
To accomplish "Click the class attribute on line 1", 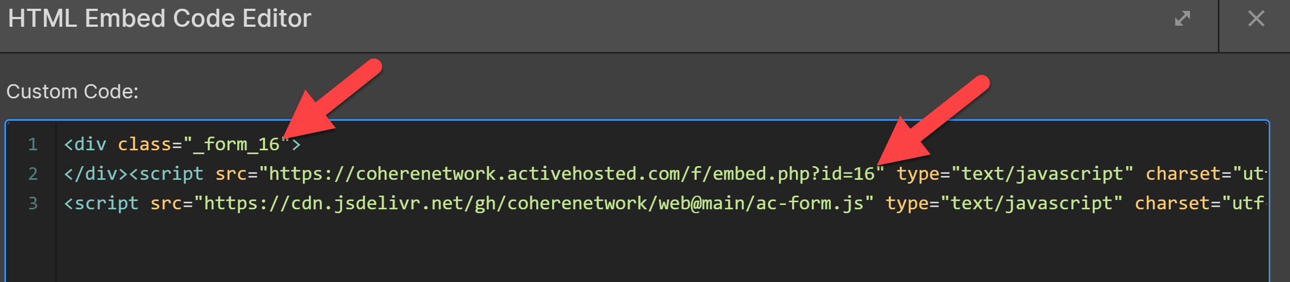I will tap(144, 144).
